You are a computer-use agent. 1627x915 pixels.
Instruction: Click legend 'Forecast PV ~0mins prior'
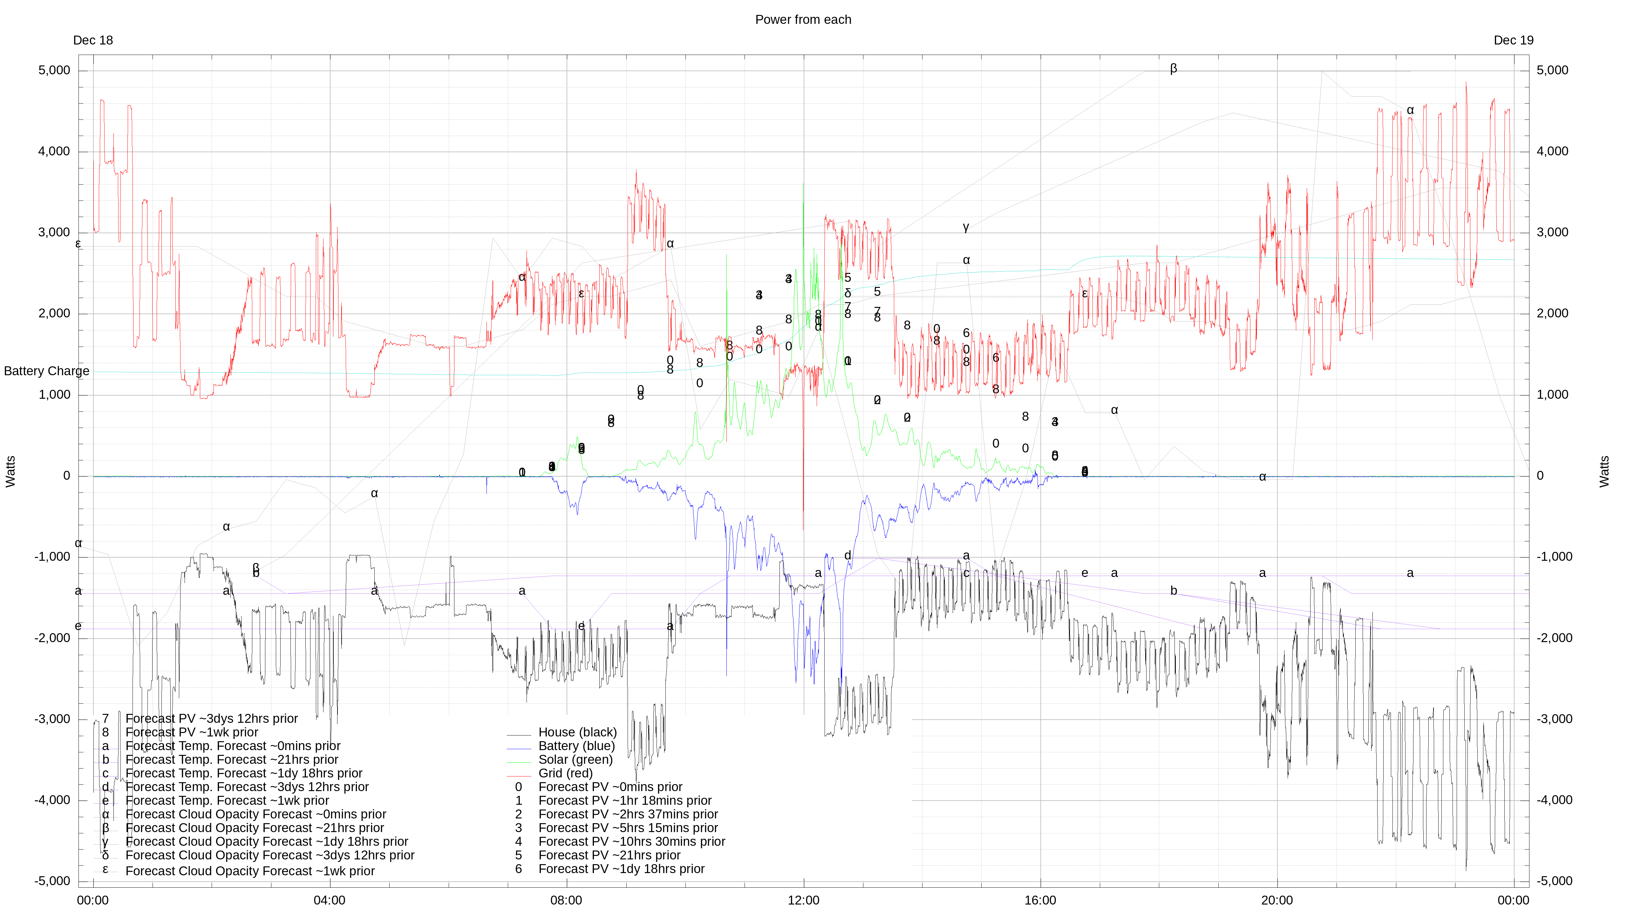point(610,788)
